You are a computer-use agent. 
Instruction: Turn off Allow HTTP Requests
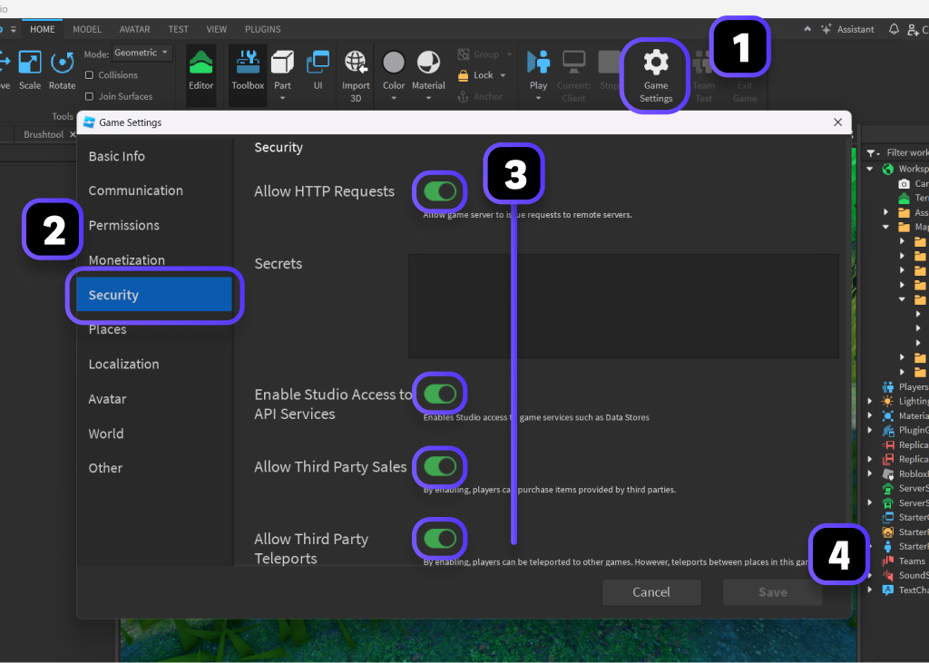(x=440, y=191)
